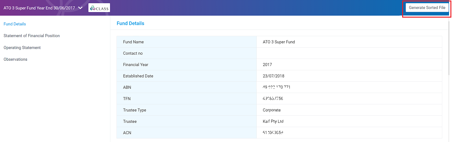Select the ACN number value

pyautogui.click(x=273, y=133)
